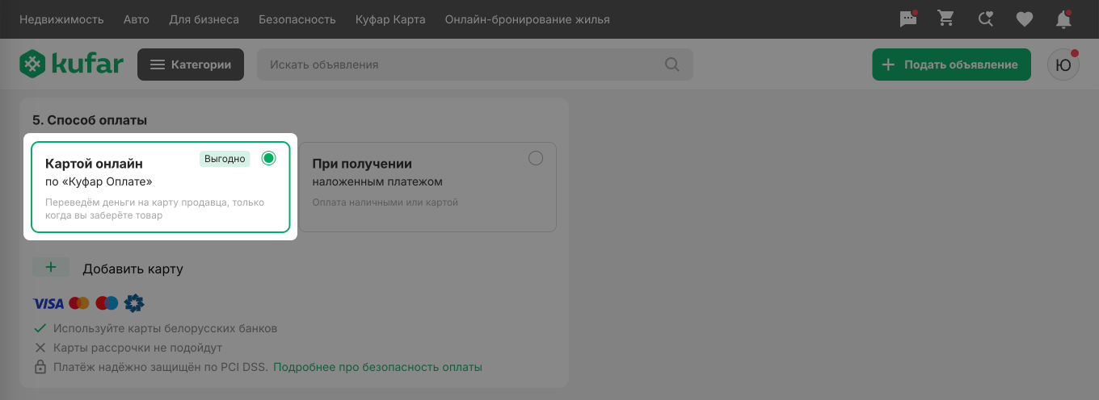Select 'При получении' radio button
Image resolution: width=1099 pixels, height=400 pixels.
click(x=536, y=158)
